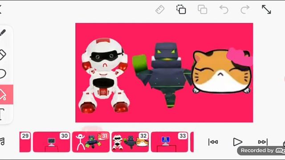The width and height of the screenshot is (285, 160).
Task: Play the animation
Action: 237,142
